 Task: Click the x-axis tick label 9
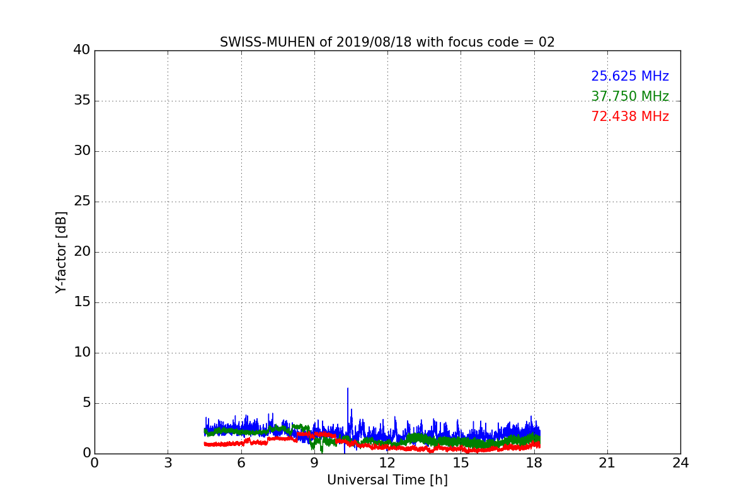314,463
